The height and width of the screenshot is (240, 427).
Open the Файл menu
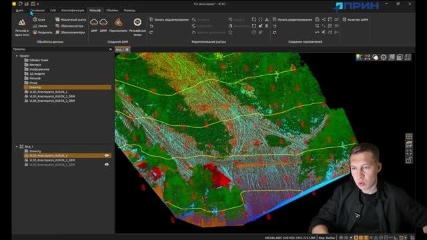click(19, 11)
